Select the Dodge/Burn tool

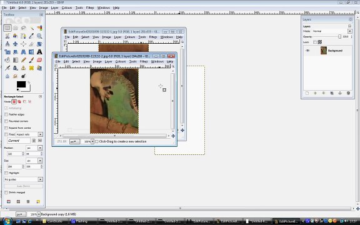(x=23, y=76)
